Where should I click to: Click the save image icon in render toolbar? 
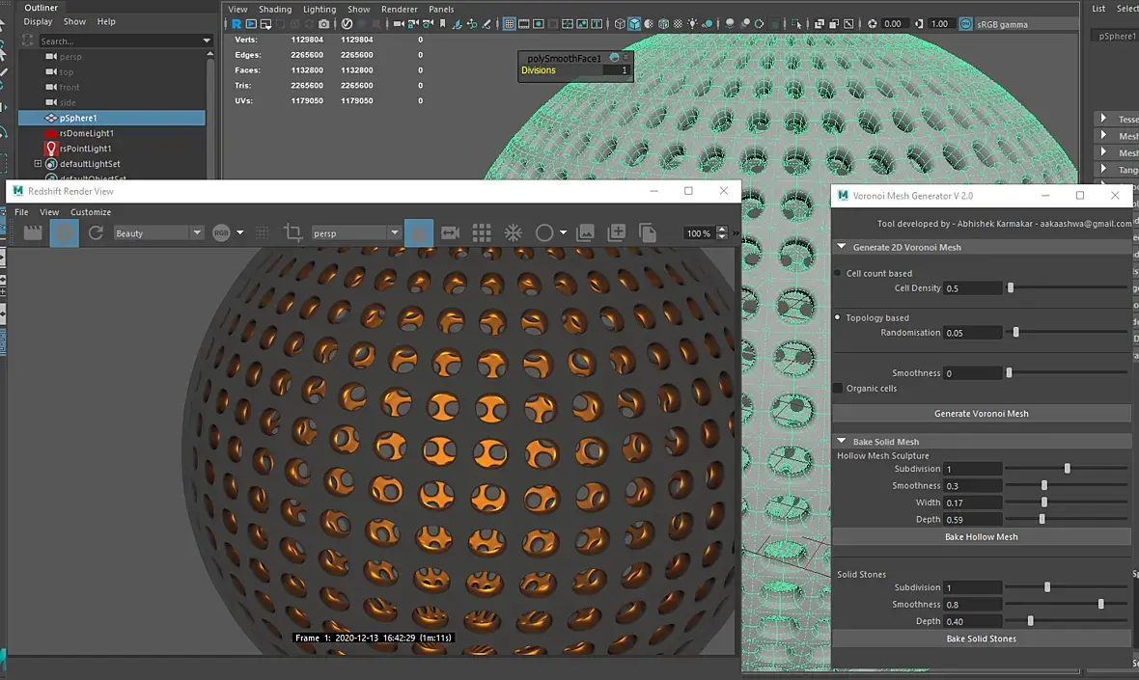point(585,232)
